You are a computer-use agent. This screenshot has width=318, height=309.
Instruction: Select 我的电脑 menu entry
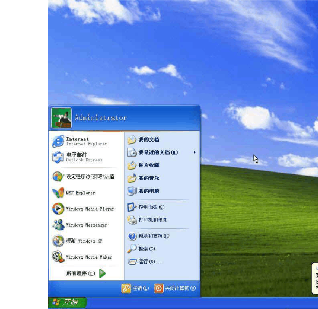click(149, 191)
